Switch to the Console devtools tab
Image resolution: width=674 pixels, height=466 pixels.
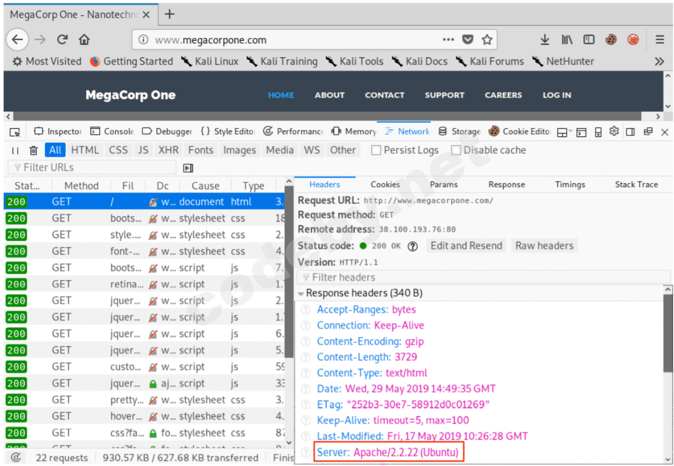coord(112,132)
